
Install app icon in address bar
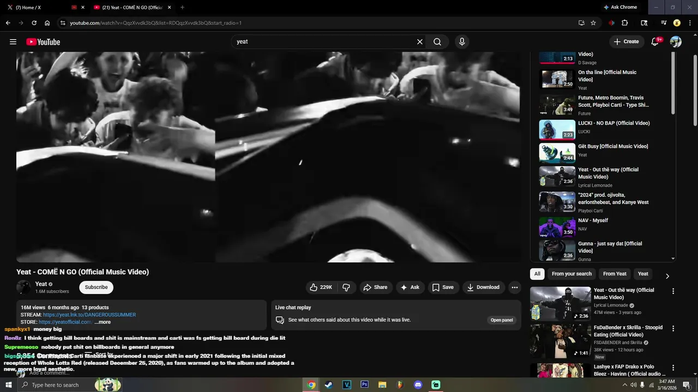(x=581, y=23)
